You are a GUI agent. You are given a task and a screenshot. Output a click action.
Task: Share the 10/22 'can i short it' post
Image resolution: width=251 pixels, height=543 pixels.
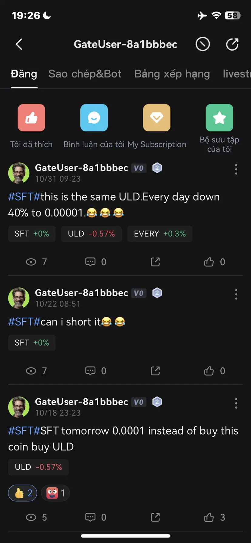point(155,371)
